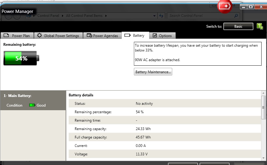
Task: Switch to Basic mode
Action: pyautogui.click(x=238, y=26)
